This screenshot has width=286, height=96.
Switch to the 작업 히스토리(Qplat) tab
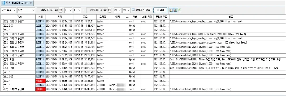pyautogui.click(x=17, y=3)
